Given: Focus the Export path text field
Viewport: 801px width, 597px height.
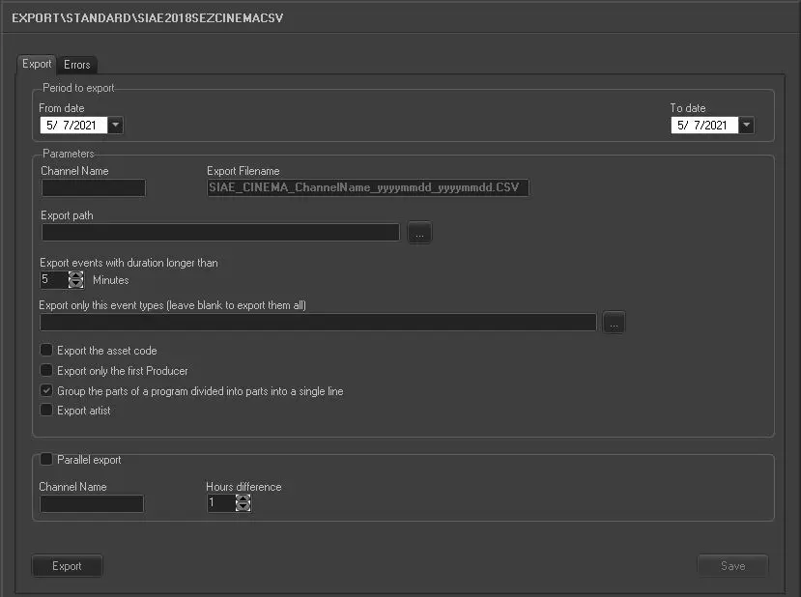Looking at the screenshot, I should tap(220, 233).
